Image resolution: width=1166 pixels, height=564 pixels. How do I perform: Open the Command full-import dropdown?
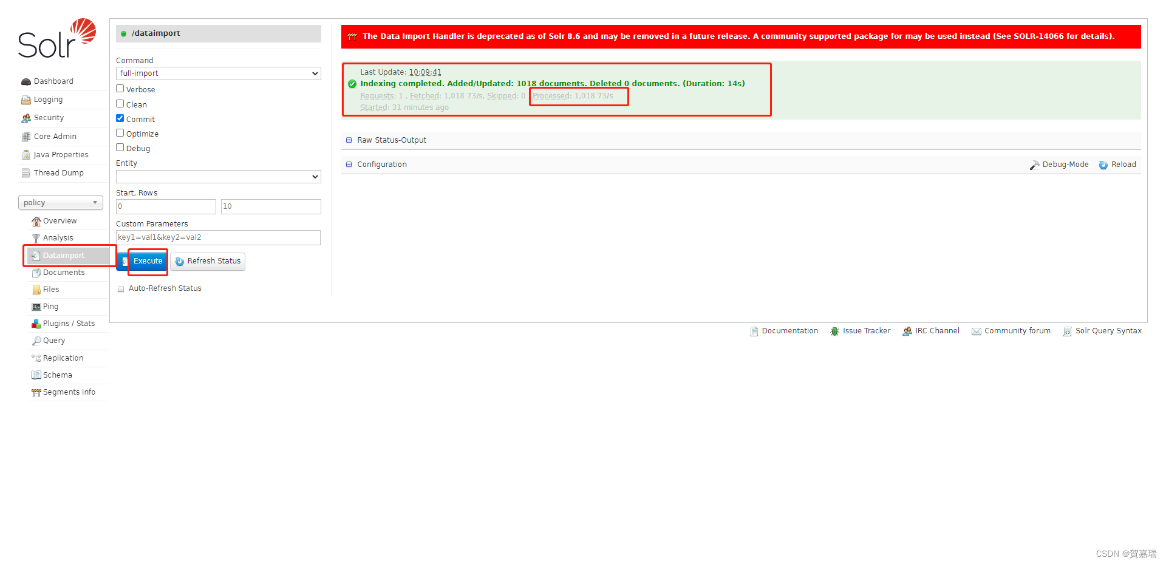(219, 73)
